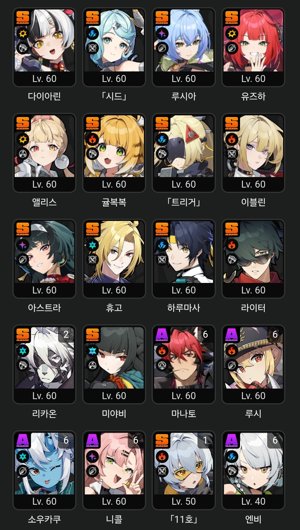Open the 「11호」 Lv. 50 character card
The height and width of the screenshot is (530, 300).
click(184, 470)
